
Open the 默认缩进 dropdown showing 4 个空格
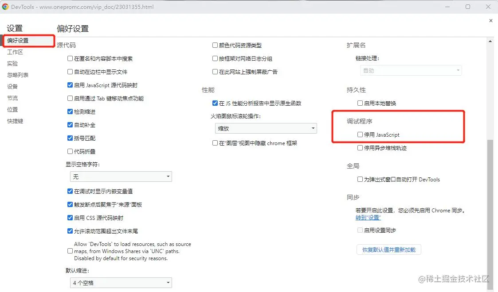point(121,283)
